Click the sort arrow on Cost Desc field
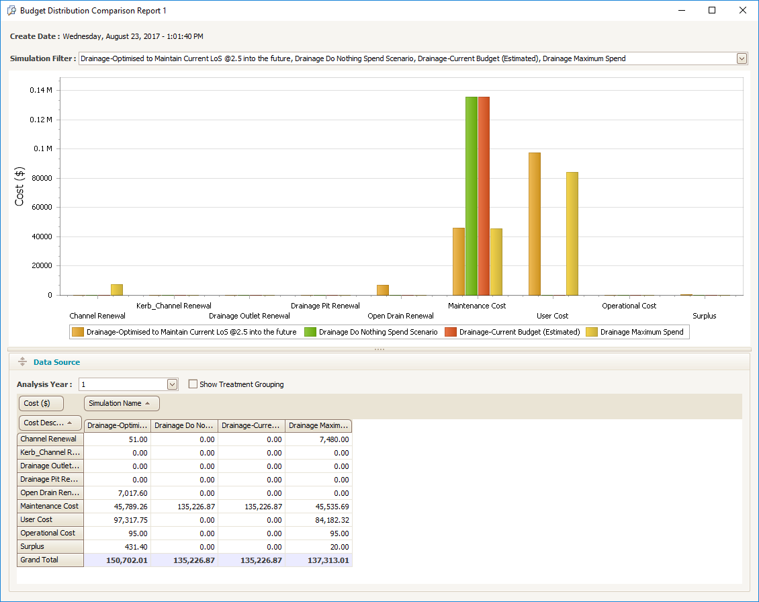Image resolution: width=759 pixels, height=602 pixels. 69,423
